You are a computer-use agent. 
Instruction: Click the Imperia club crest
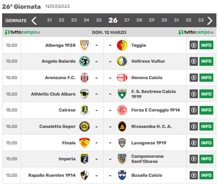[x=85, y=159]
